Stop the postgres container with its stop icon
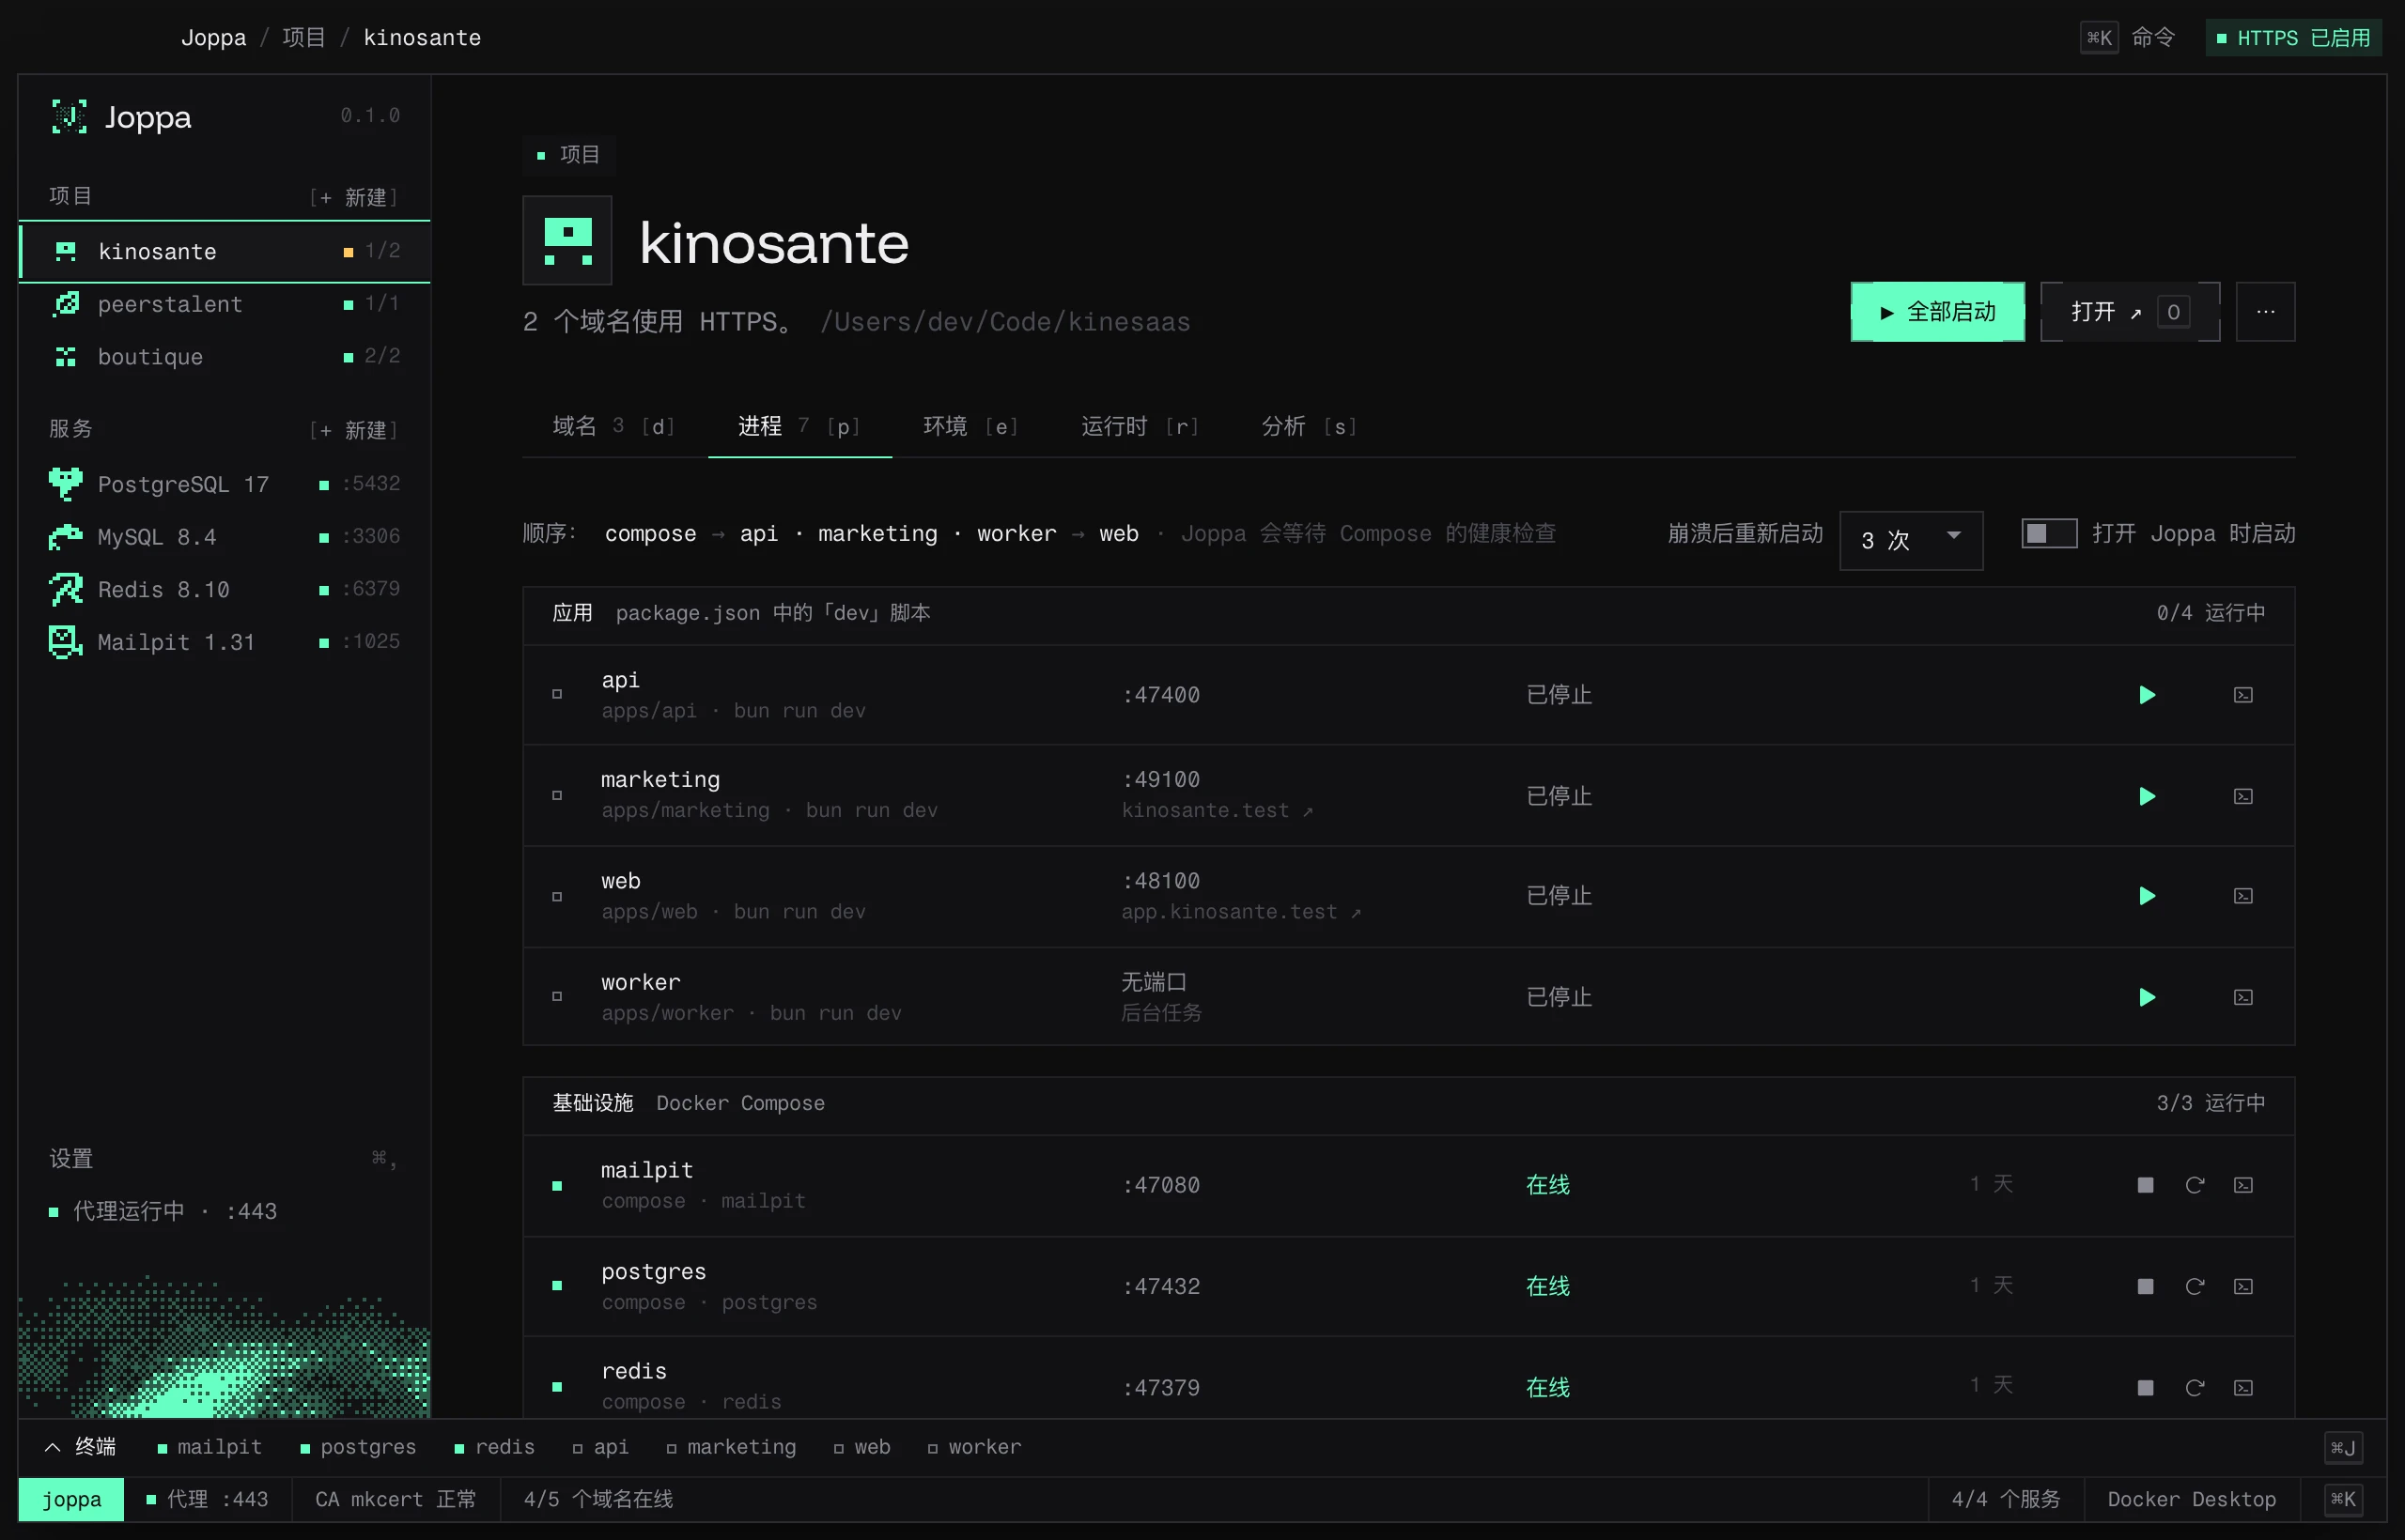The width and height of the screenshot is (2405, 1540). 2145,1286
